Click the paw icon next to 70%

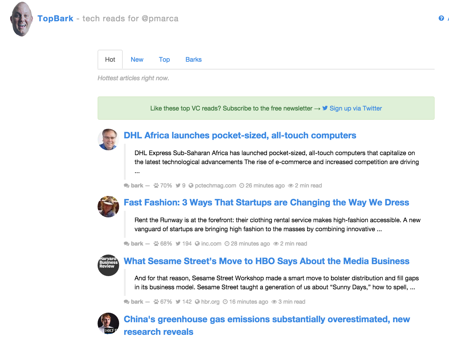[x=156, y=186]
